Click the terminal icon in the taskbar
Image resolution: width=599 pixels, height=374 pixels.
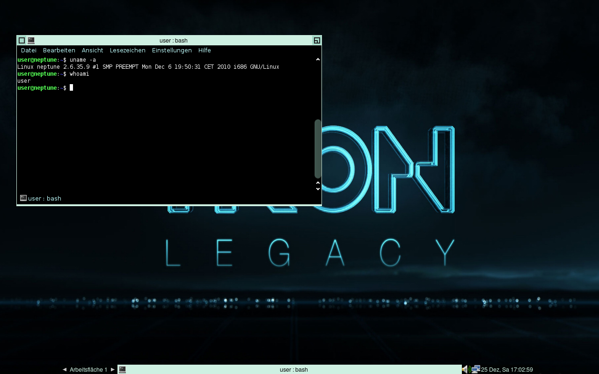[122, 369]
